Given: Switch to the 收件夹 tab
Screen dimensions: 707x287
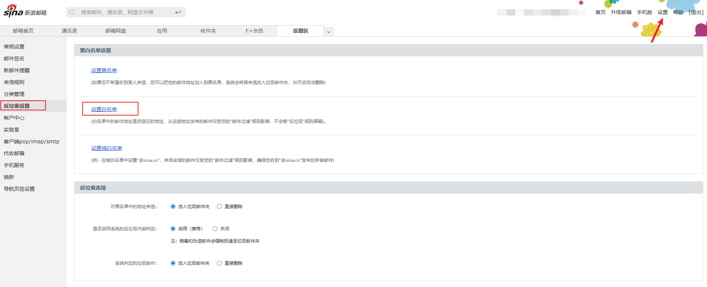Looking at the screenshot, I should [208, 31].
